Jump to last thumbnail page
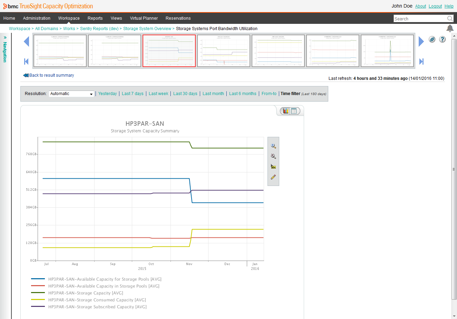The height and width of the screenshot is (319, 457). point(421,62)
